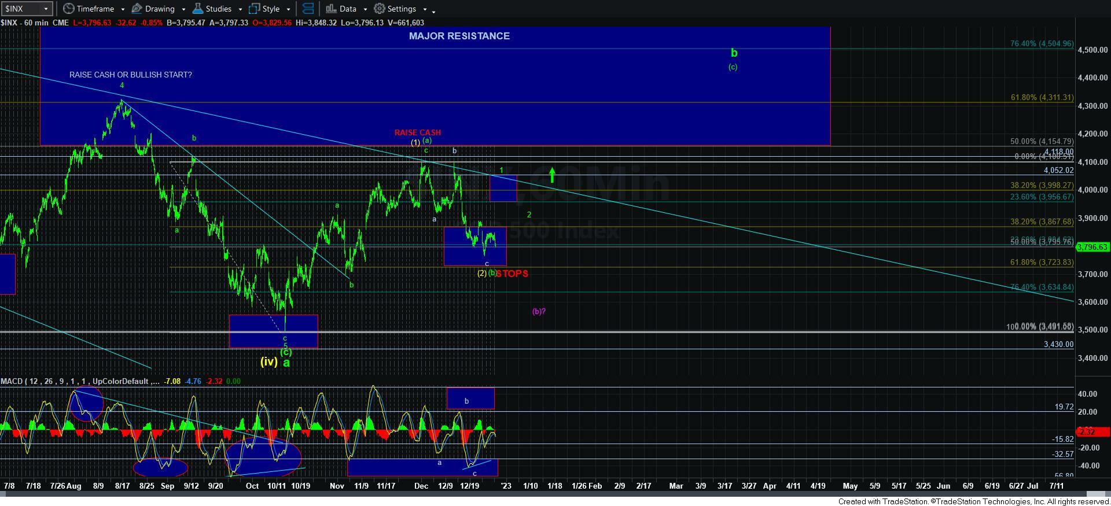Open the Style toolbar button
This screenshot has width=1111, height=506.
pyautogui.click(x=264, y=9)
